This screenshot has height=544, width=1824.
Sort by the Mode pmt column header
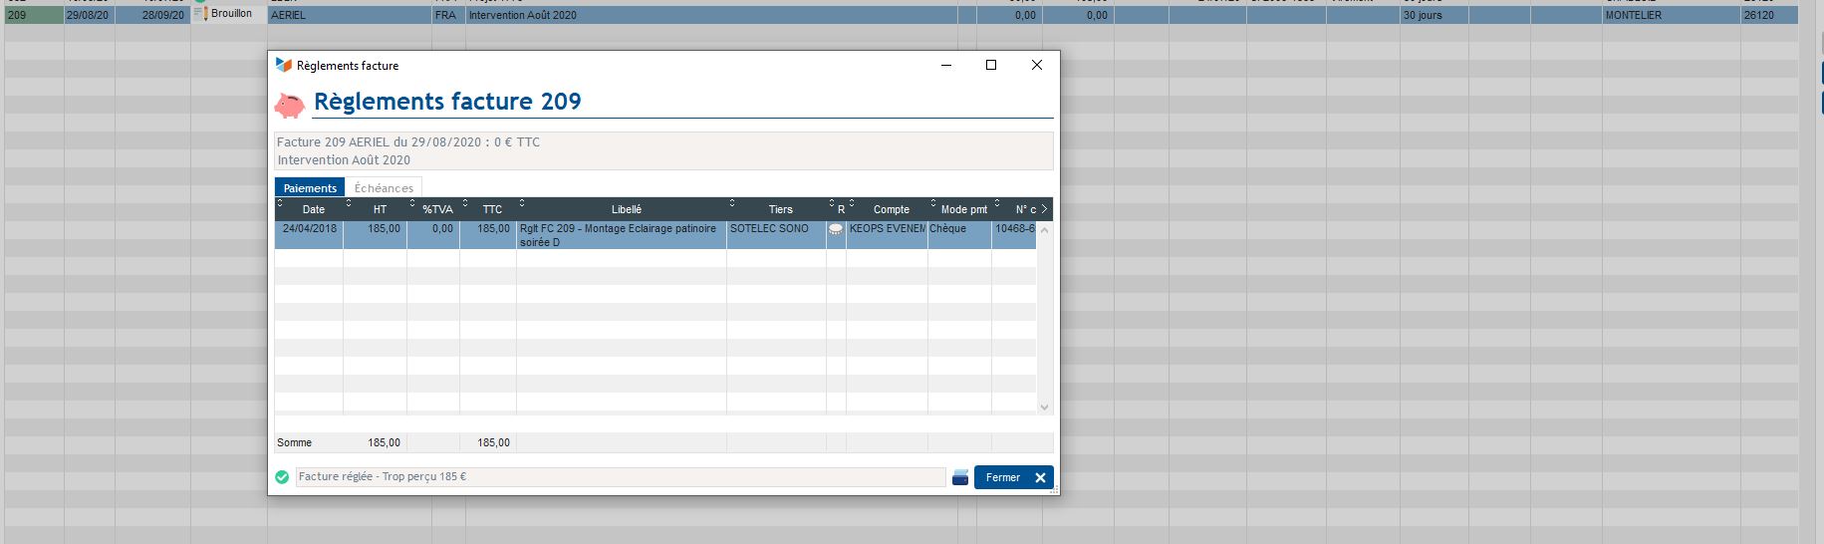click(963, 209)
